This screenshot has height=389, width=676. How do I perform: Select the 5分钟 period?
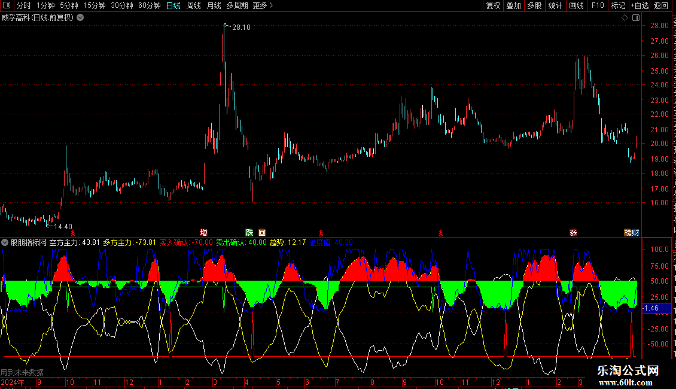tap(69, 5)
